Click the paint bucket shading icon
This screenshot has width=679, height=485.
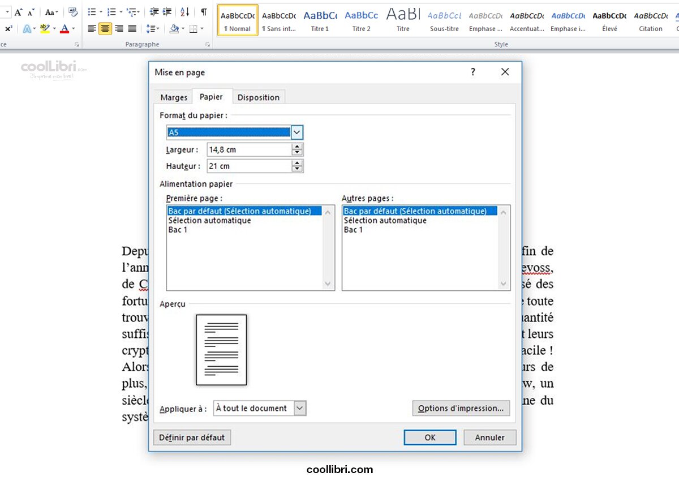[x=174, y=28]
